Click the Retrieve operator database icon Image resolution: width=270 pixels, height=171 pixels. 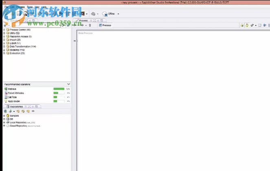coord(6,89)
